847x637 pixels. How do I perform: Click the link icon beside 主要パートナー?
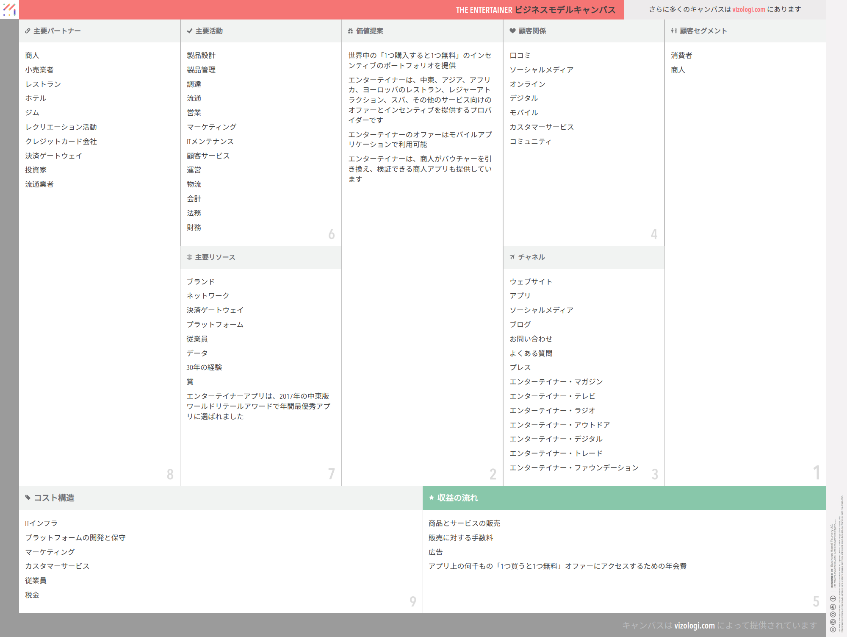28,31
